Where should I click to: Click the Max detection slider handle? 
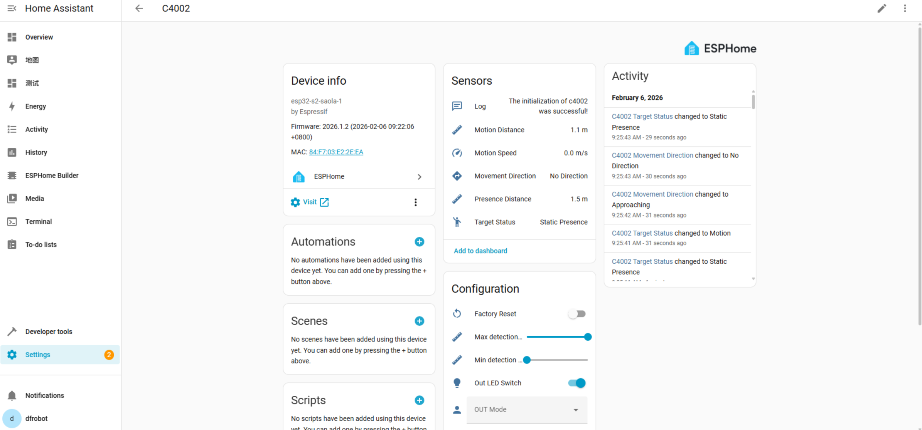[x=588, y=337]
